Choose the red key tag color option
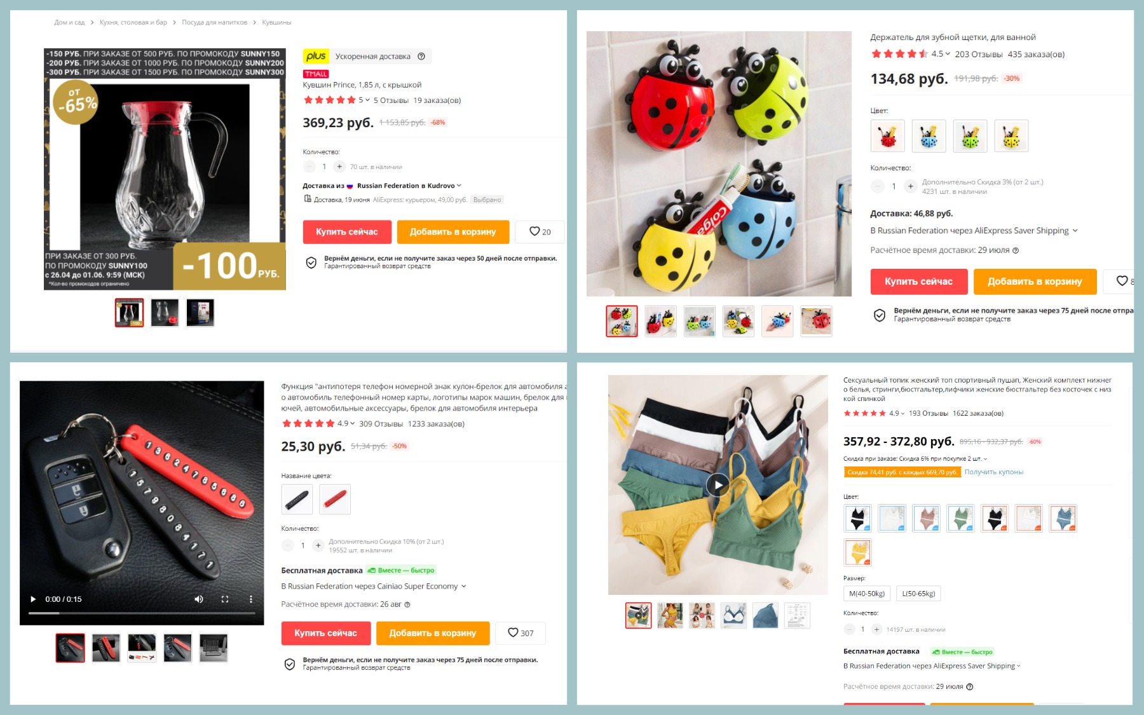The width and height of the screenshot is (1144, 715). tap(335, 500)
